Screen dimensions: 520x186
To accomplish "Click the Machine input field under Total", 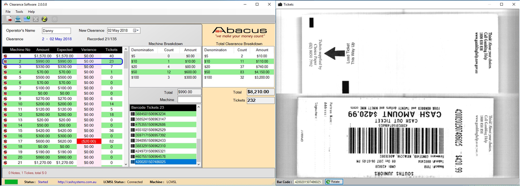I will pyautogui.click(x=190, y=99).
